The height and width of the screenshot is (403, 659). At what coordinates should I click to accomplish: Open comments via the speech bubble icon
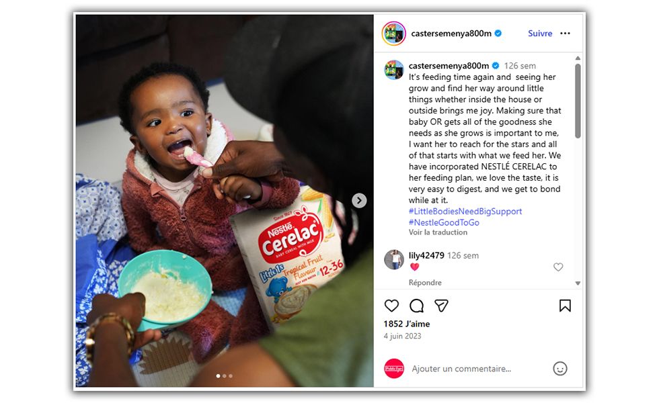[x=416, y=306]
